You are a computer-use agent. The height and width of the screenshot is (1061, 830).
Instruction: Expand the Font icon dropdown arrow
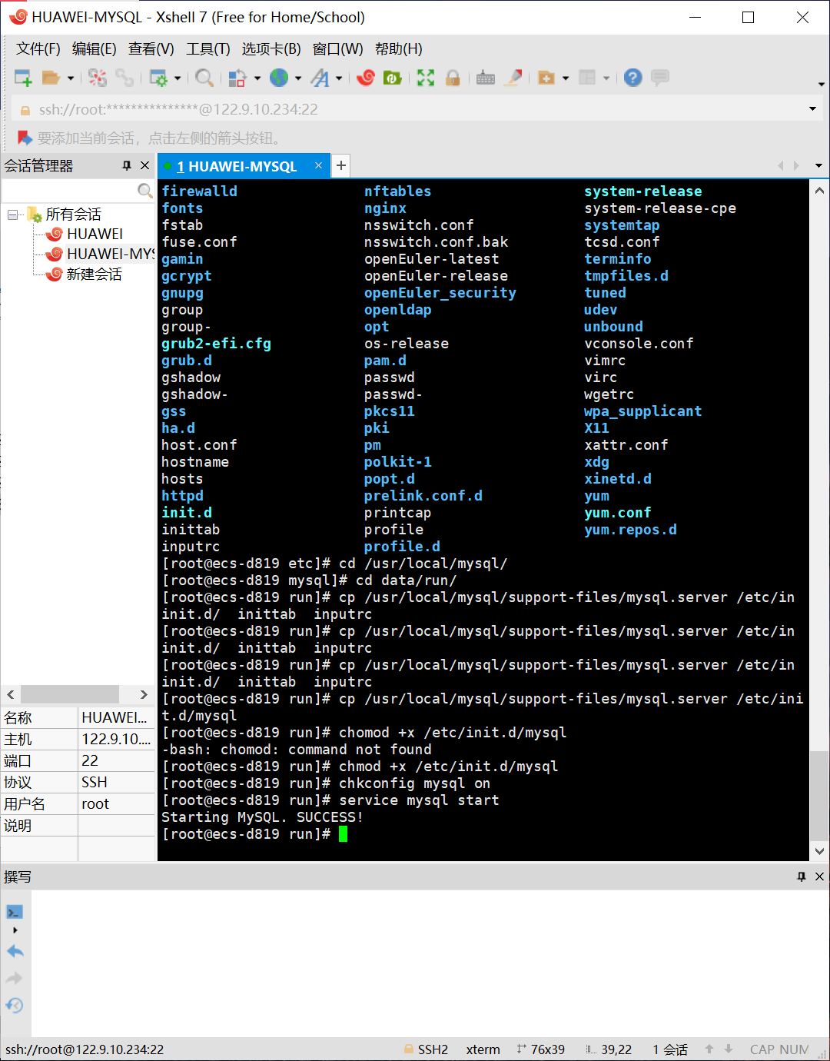pyautogui.click(x=339, y=78)
